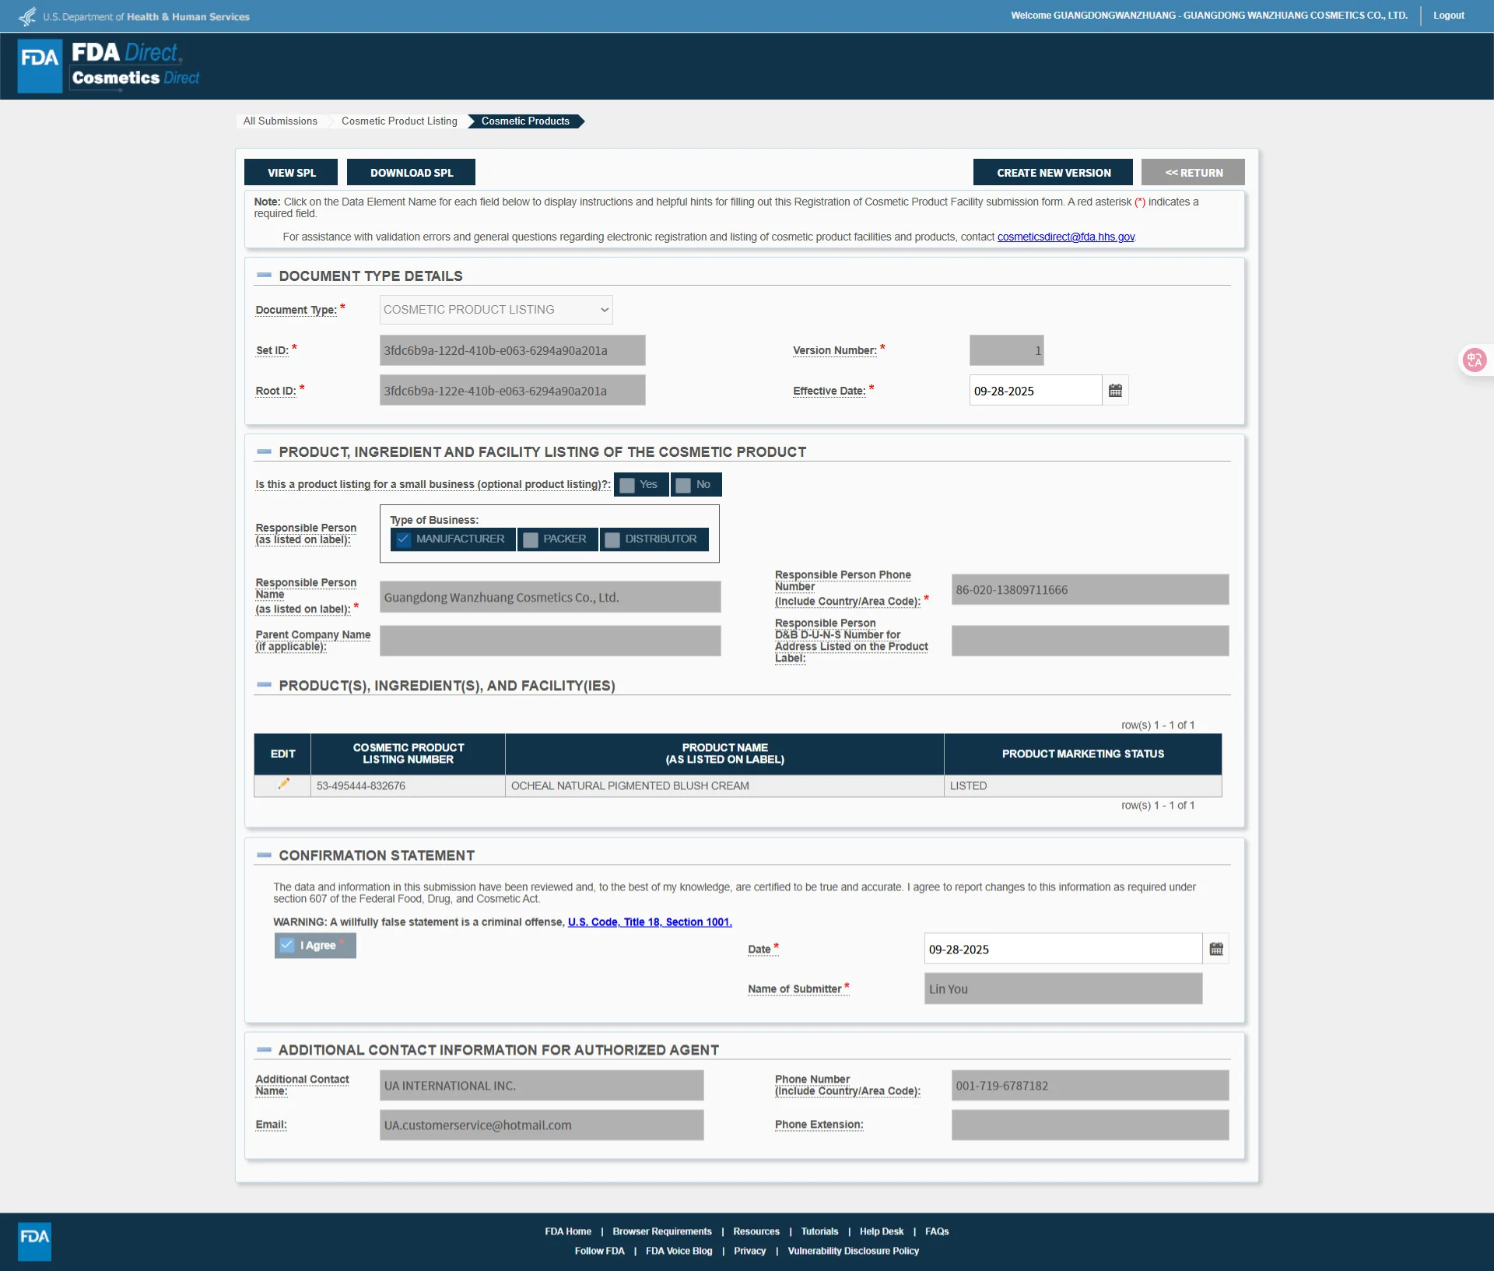
Task: Click the authorized agent Email field
Action: coord(542,1125)
